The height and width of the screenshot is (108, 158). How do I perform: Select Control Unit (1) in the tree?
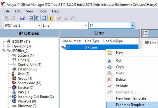point(29,64)
